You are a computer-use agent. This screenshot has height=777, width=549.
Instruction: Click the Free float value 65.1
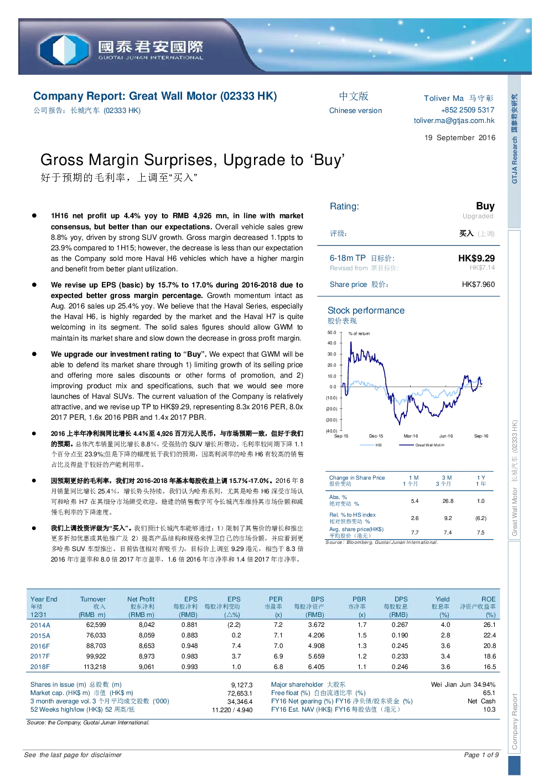(489, 693)
